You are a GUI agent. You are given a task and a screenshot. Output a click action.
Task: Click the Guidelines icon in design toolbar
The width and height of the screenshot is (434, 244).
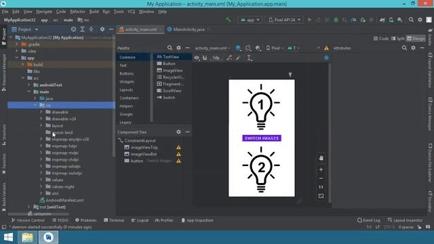249,58
